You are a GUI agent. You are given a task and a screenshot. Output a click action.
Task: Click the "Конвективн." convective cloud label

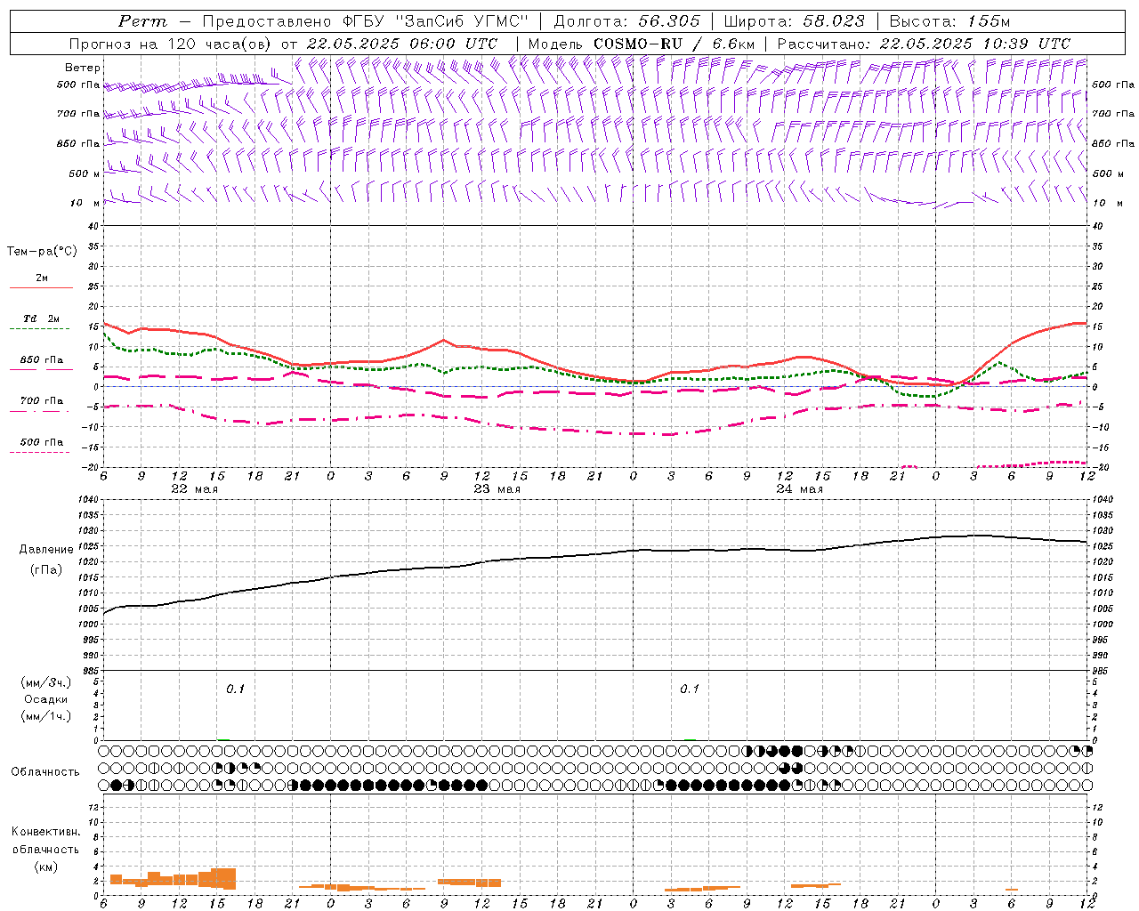(46, 832)
